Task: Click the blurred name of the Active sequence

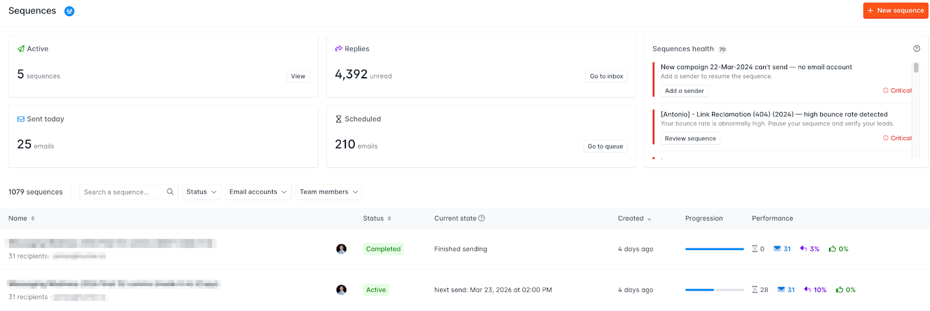Action: click(x=114, y=284)
